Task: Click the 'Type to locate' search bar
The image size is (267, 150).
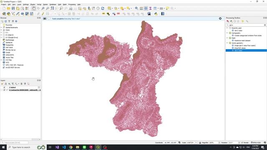Action: pos(14,142)
